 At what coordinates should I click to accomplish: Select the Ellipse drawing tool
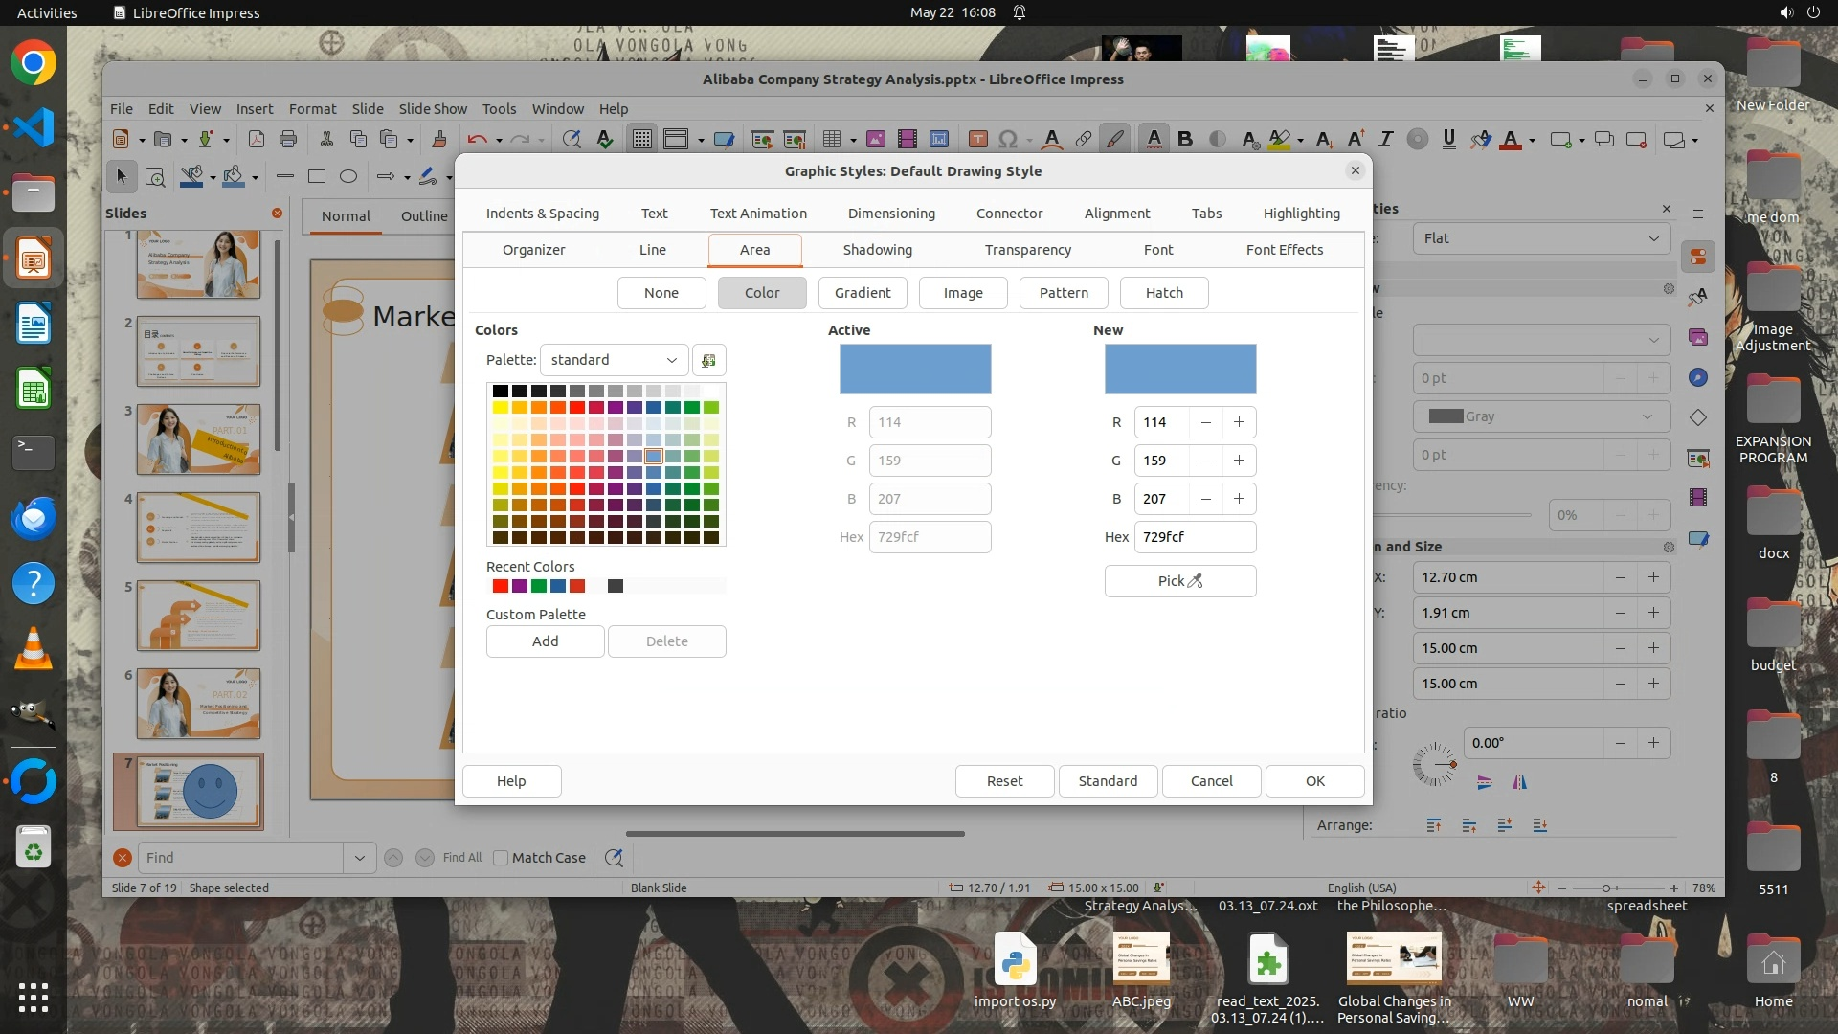coord(348,176)
